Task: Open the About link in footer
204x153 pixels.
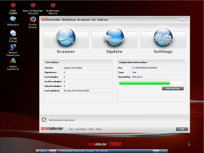Action: pos(99,129)
